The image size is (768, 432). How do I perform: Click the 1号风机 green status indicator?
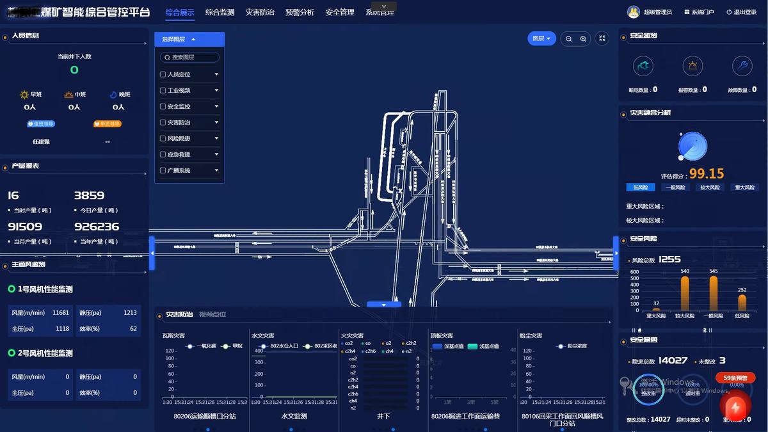12,289
